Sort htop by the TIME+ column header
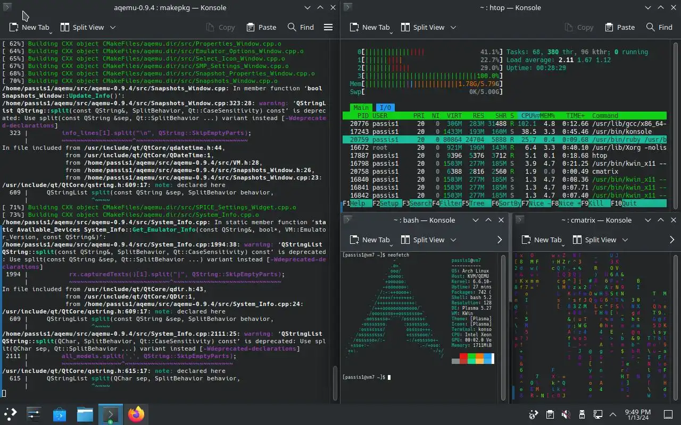 tap(575, 115)
